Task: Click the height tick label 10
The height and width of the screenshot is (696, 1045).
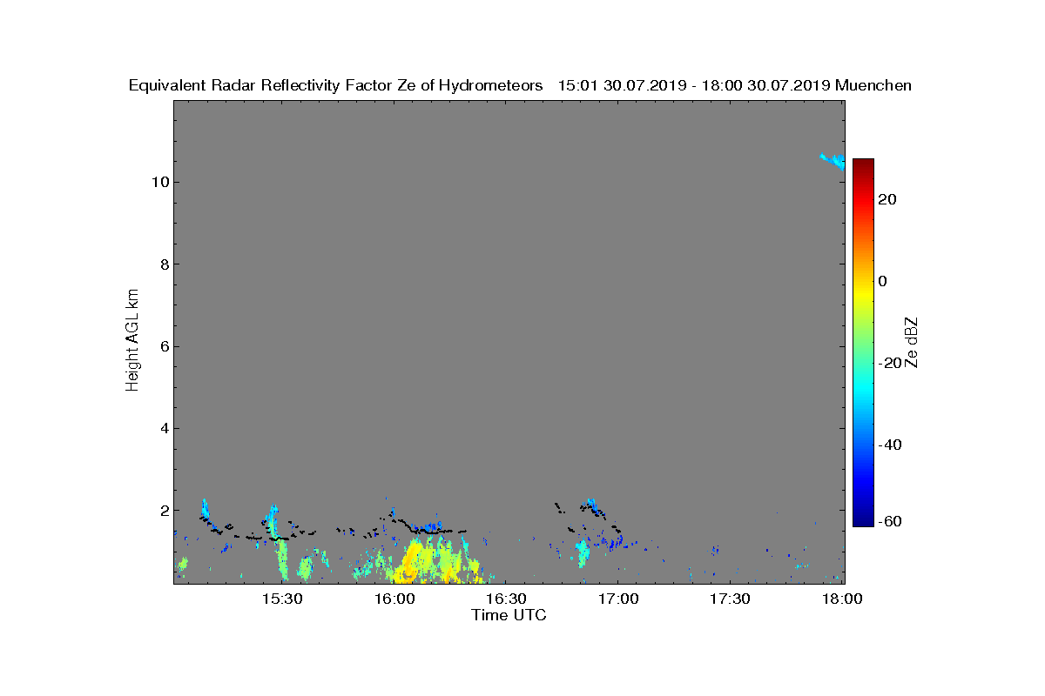Action: coord(159,182)
